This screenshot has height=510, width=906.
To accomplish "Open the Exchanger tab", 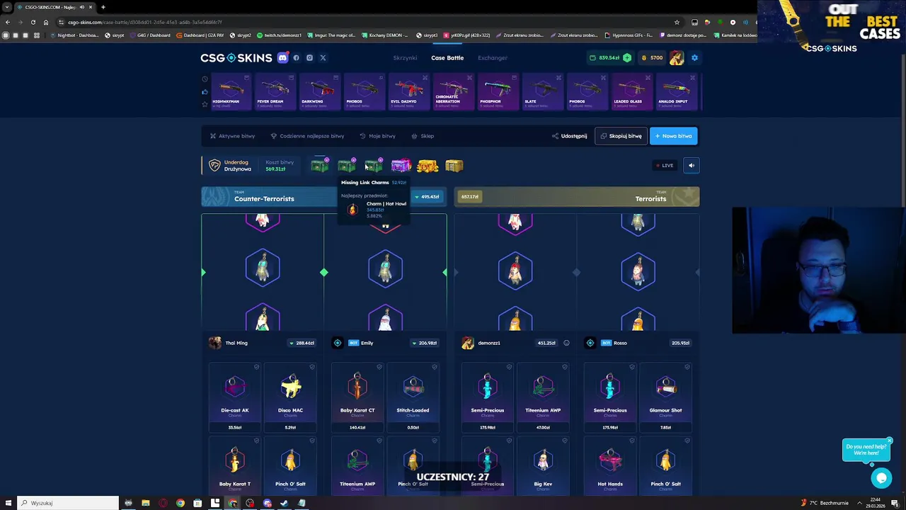I will 492,58.
